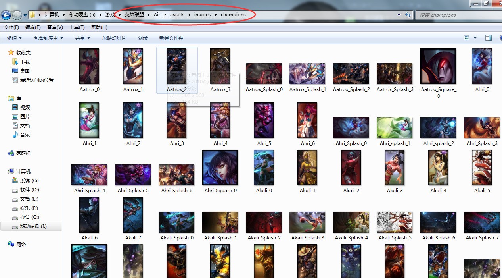Click the Back navigation arrow button
The width and height of the screenshot is (502, 278).
[6, 15]
